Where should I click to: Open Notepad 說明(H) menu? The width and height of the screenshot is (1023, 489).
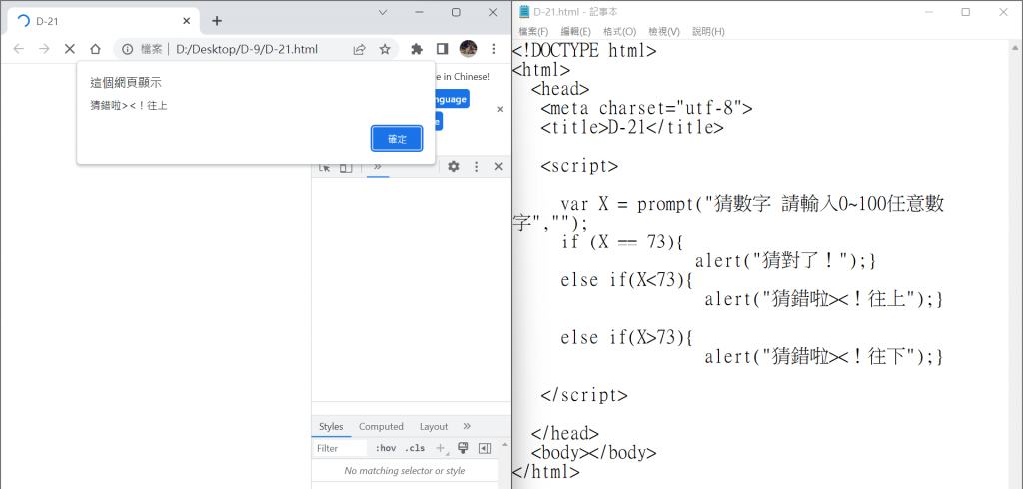tap(708, 31)
